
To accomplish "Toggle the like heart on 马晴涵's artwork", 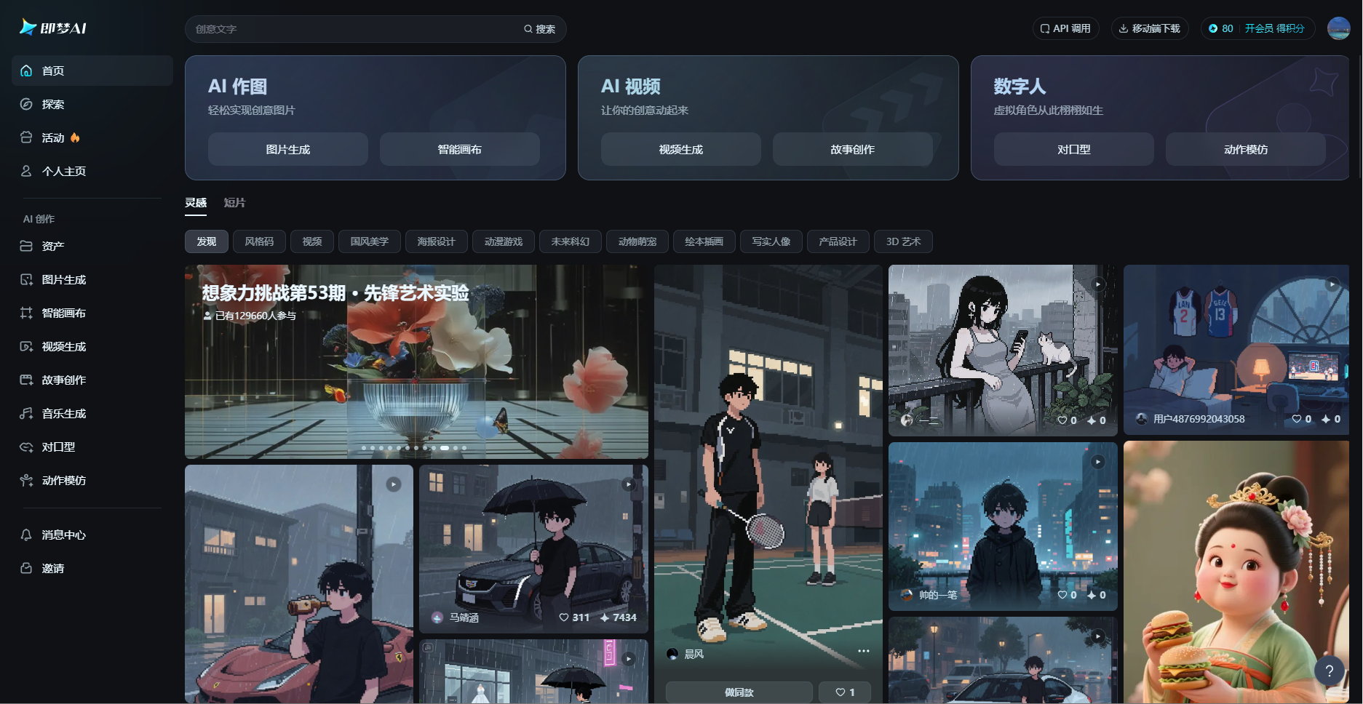I will 565,617.
